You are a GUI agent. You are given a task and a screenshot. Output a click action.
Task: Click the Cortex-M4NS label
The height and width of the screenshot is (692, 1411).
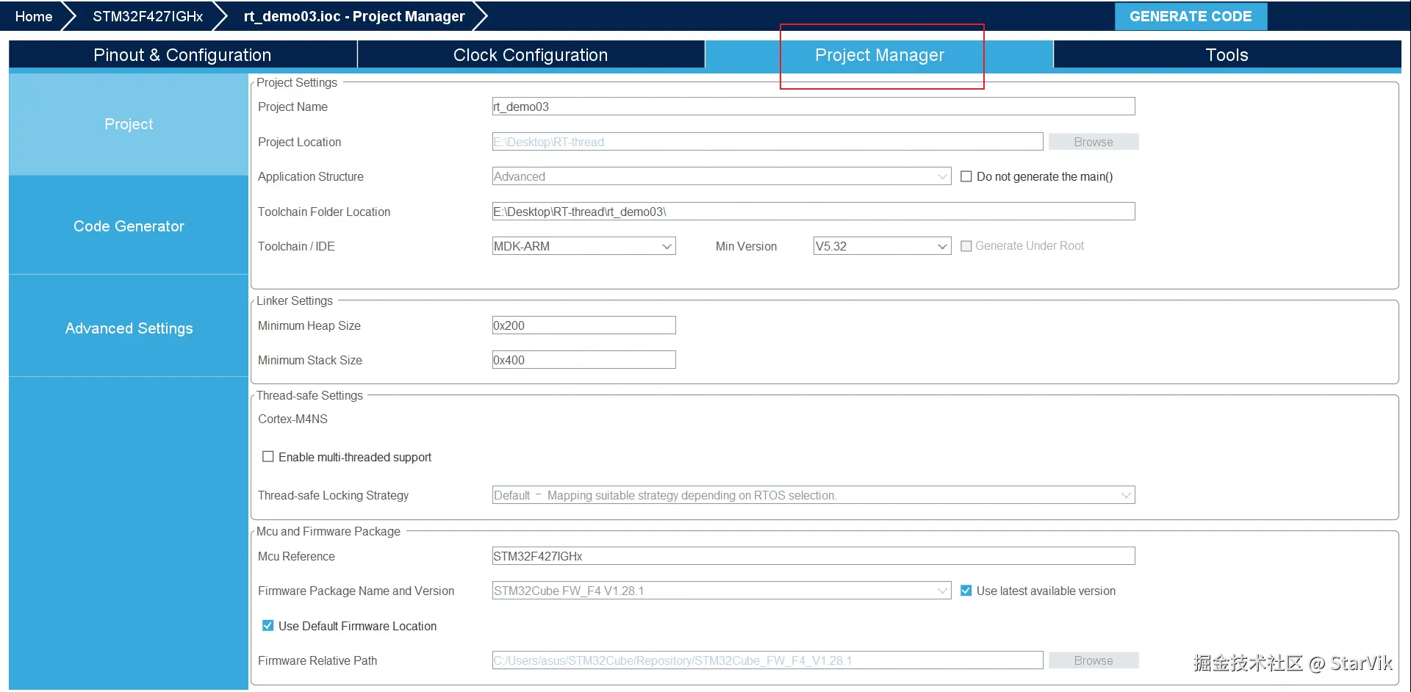coord(292,419)
